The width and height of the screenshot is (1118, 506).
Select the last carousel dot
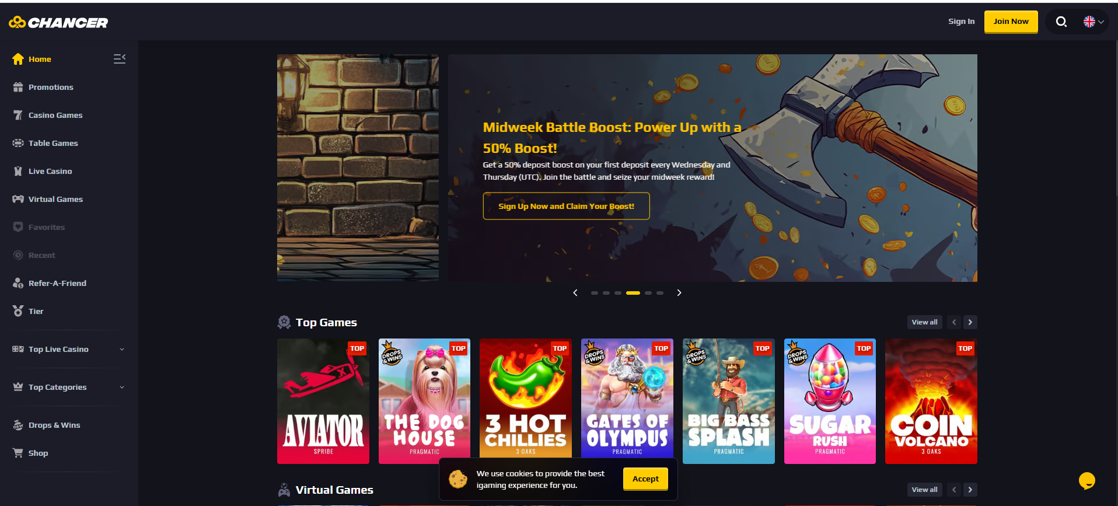(x=660, y=293)
